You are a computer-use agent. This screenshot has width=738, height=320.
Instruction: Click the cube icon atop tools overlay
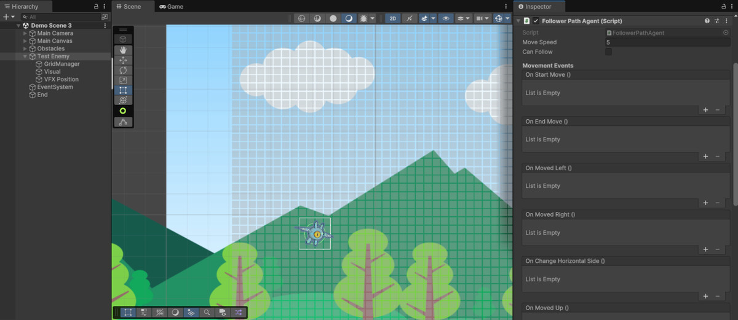(123, 39)
